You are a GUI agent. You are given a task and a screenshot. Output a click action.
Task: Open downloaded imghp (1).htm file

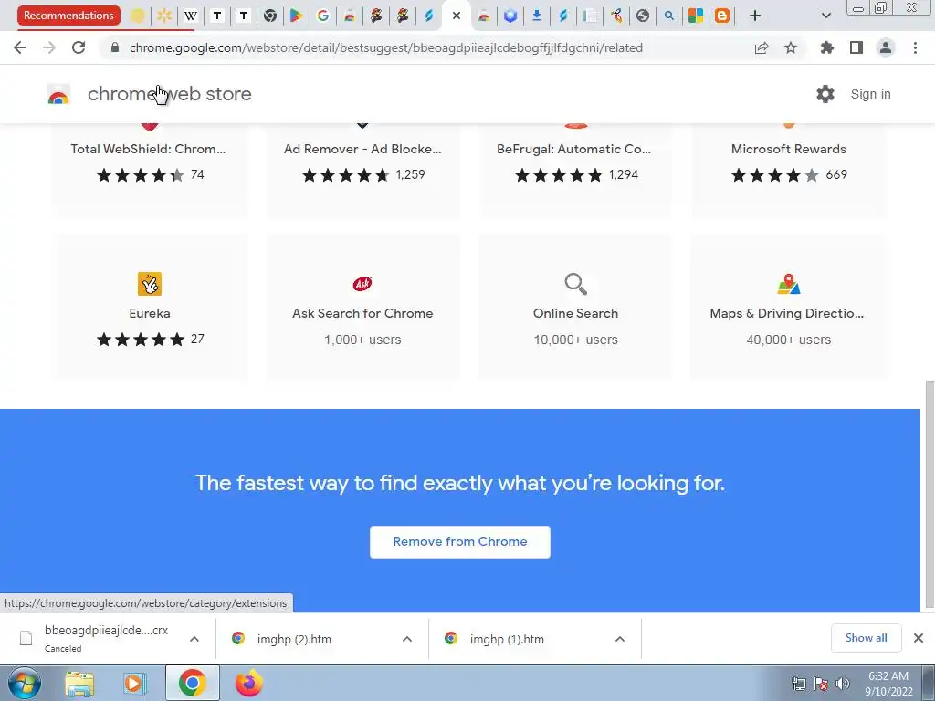point(506,639)
